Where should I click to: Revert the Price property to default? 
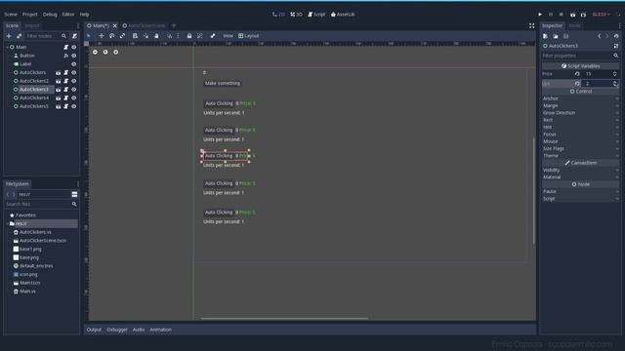click(x=577, y=74)
